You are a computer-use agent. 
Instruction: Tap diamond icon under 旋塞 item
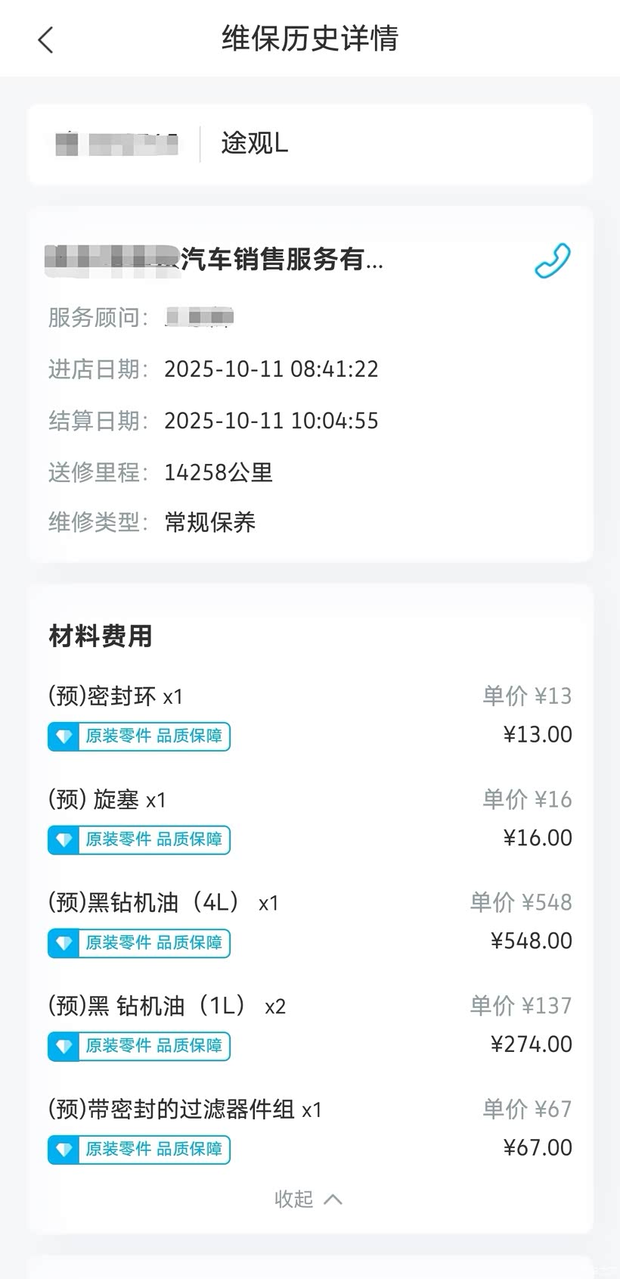point(64,840)
